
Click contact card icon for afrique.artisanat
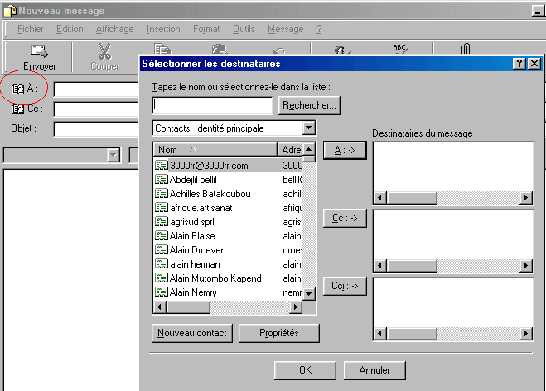pyautogui.click(x=162, y=208)
